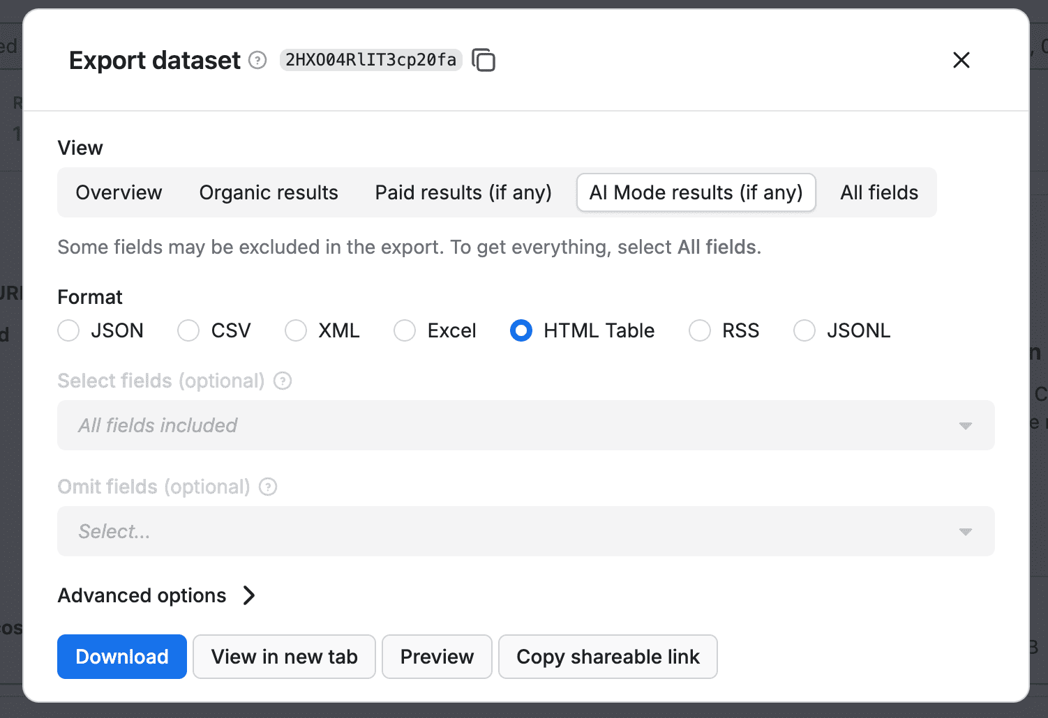Click the Copy shareable link button
1048x718 pixels.
coord(607,657)
